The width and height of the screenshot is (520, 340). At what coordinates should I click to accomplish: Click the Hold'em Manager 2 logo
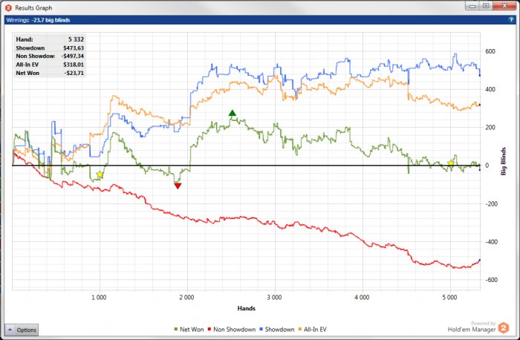(504, 328)
